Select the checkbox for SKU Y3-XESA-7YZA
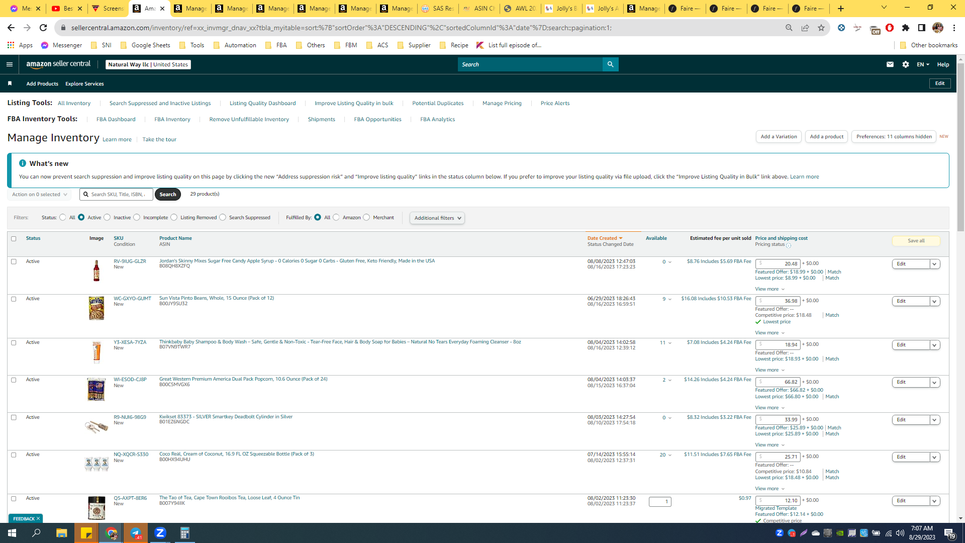 point(14,343)
